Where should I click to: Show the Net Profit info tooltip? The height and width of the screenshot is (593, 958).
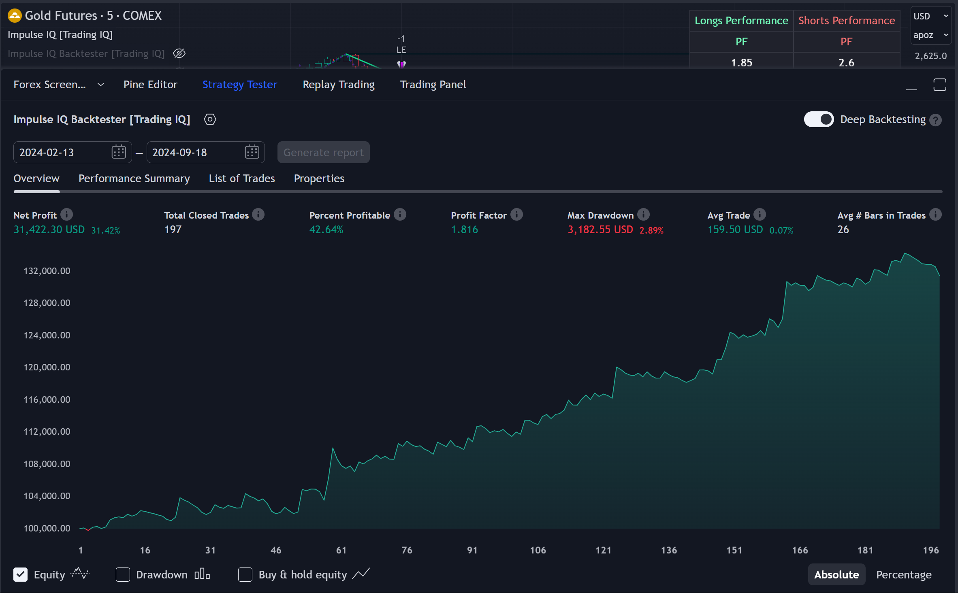point(67,214)
